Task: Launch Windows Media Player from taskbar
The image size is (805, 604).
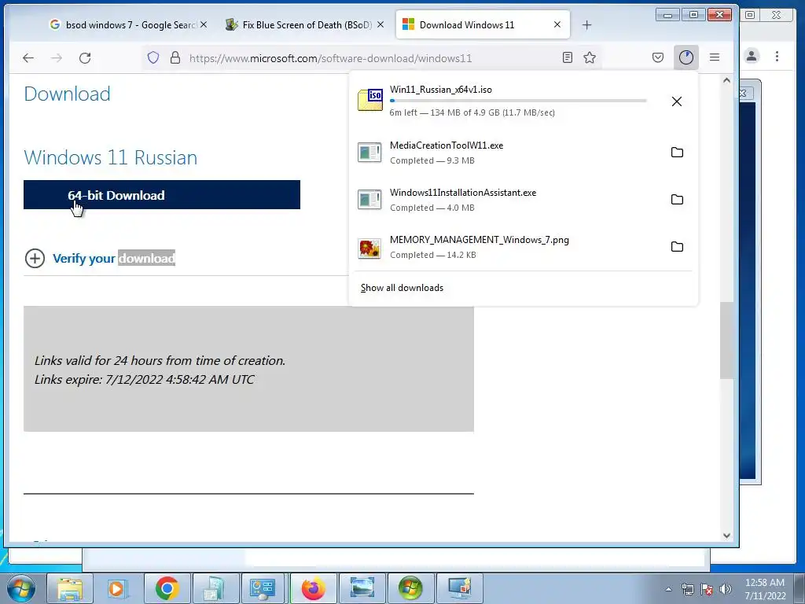Action: [118, 588]
